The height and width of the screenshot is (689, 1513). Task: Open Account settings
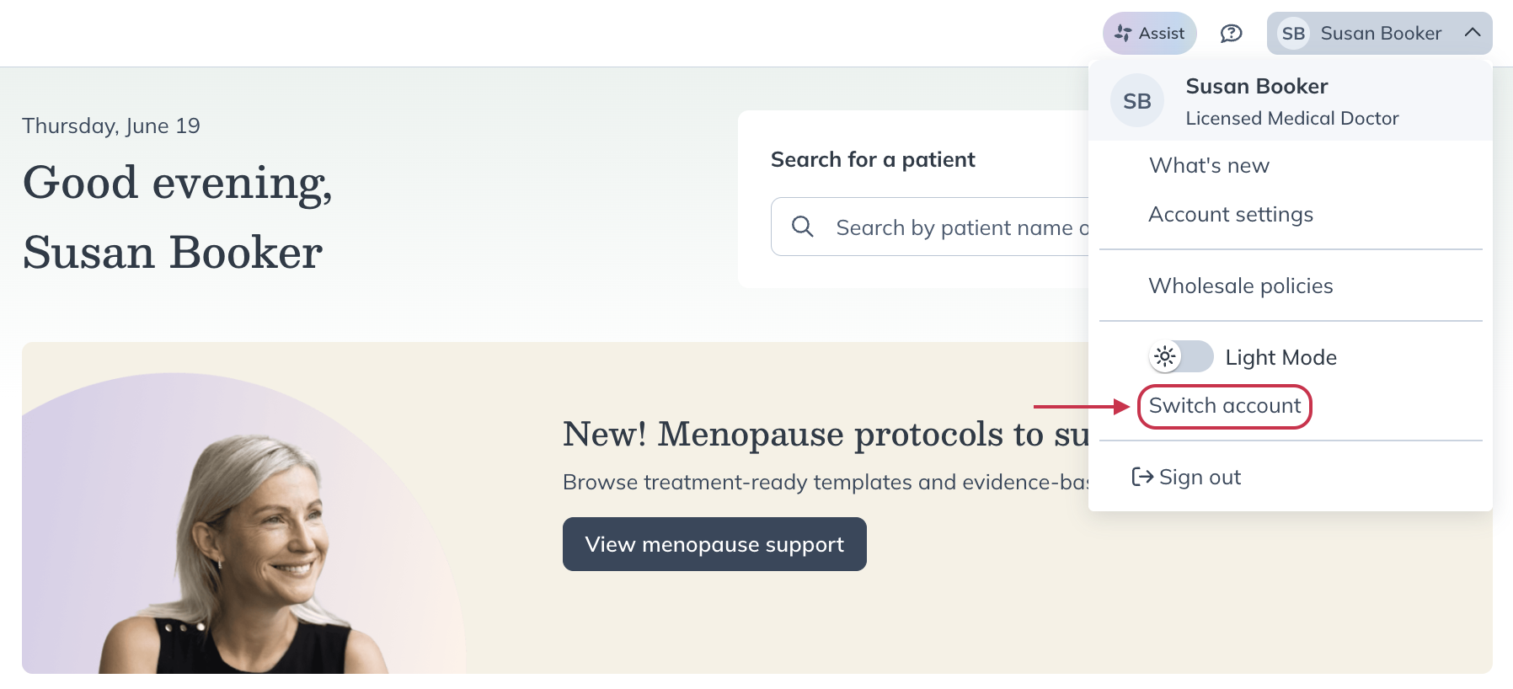click(1231, 215)
